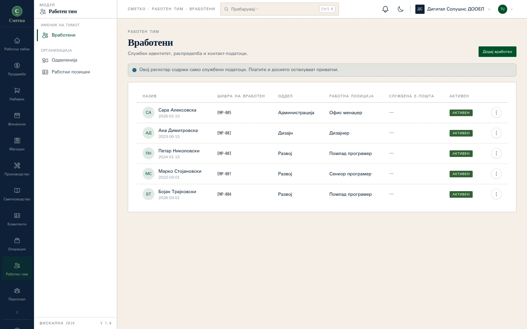Open the Финансии module
This screenshot has width=527, height=329.
[x=17, y=119]
